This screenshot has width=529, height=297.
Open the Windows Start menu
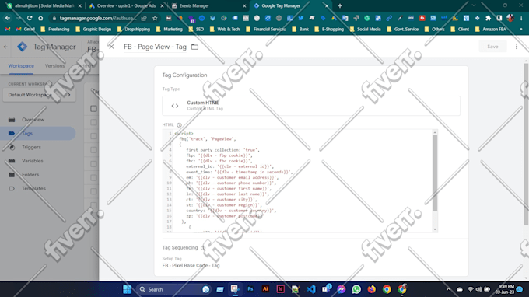click(x=127, y=289)
